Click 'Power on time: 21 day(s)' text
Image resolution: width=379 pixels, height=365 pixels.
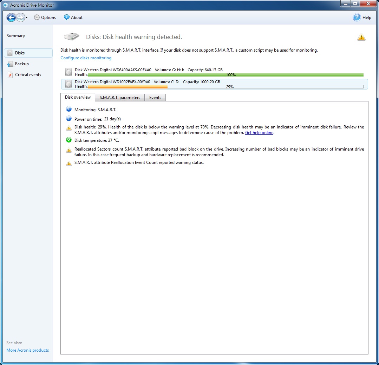pos(97,119)
